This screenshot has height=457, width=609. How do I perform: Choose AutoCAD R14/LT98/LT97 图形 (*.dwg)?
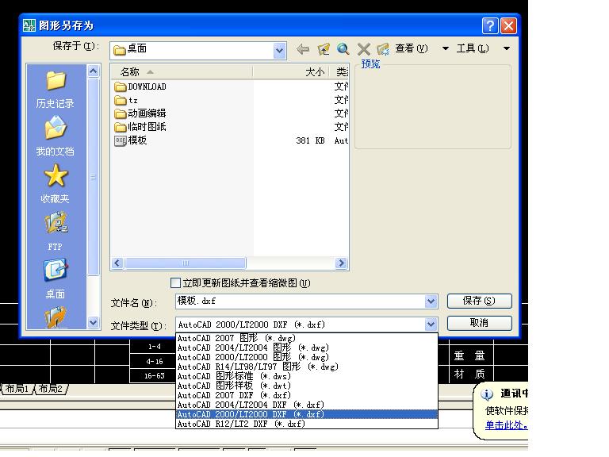click(307, 367)
